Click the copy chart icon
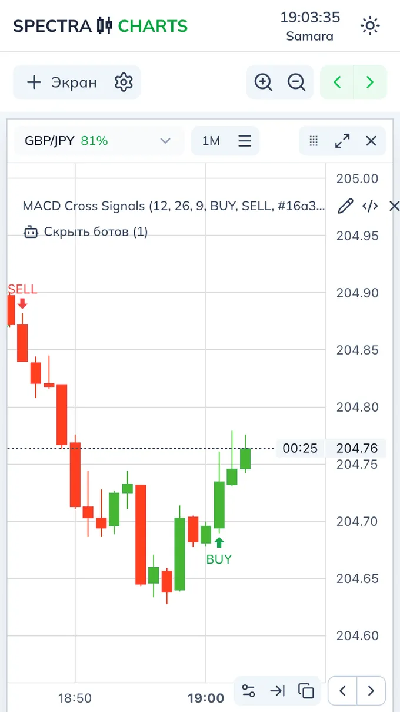400x712 pixels. point(306,691)
